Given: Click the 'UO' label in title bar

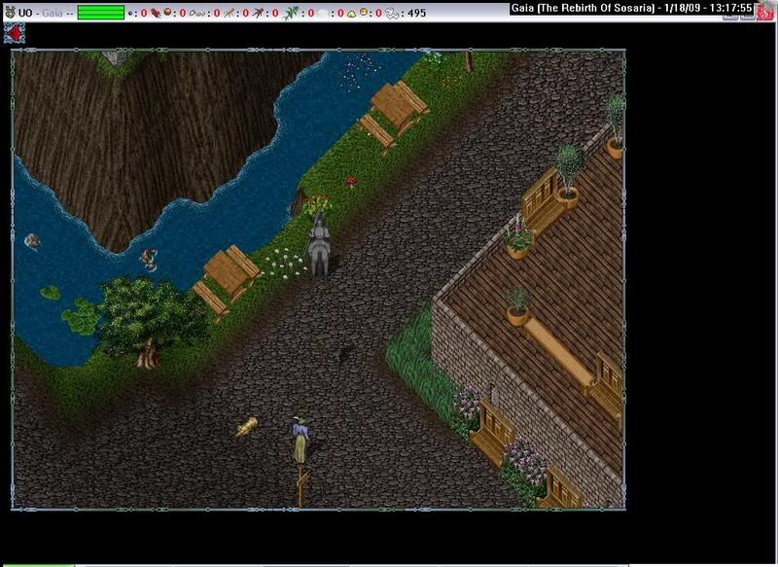Looking at the screenshot, I should pos(25,13).
